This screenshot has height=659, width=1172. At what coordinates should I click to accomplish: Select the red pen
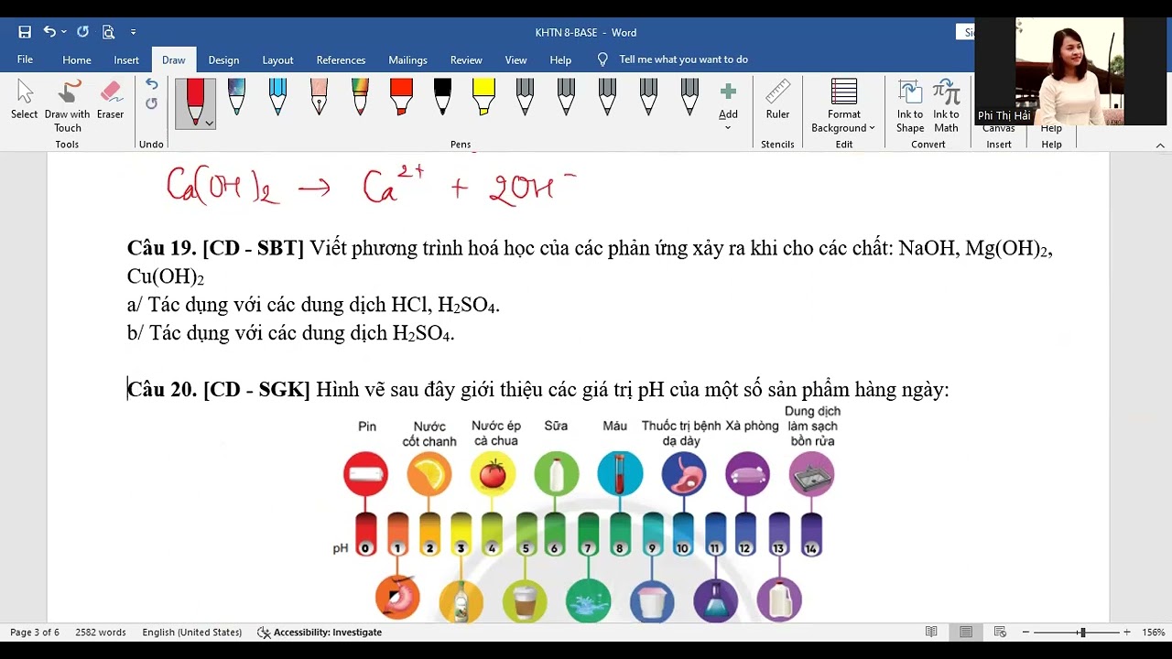coord(195,103)
